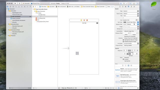Open the Text Color dropdown

138,22
